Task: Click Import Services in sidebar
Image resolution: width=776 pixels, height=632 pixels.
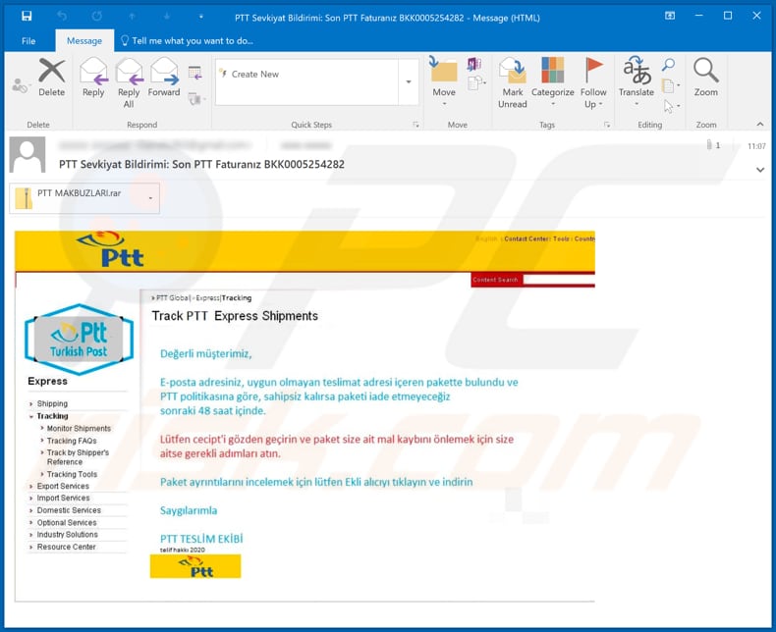Action: (x=63, y=499)
